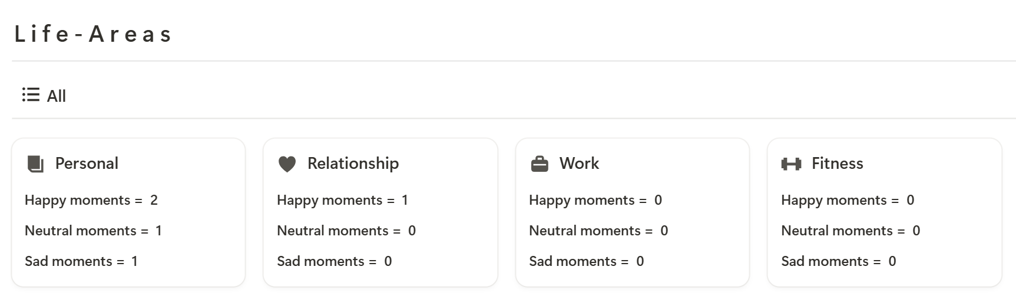
Task: Click Personal's Neutral moments = 1 line
Action: pos(93,231)
